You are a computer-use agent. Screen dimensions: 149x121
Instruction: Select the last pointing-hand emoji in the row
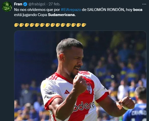(x=84, y=25)
